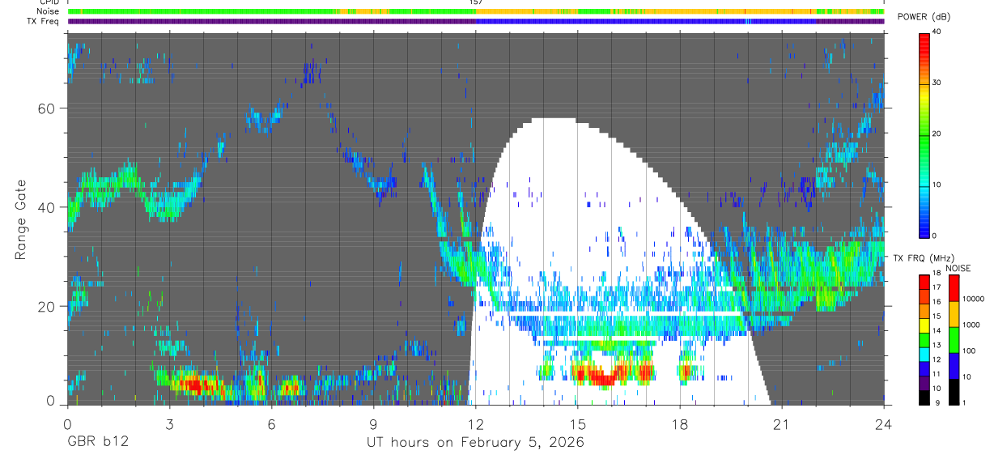Click the 3 tick label on time axis
This screenshot has height=459, width=994.
[170, 423]
